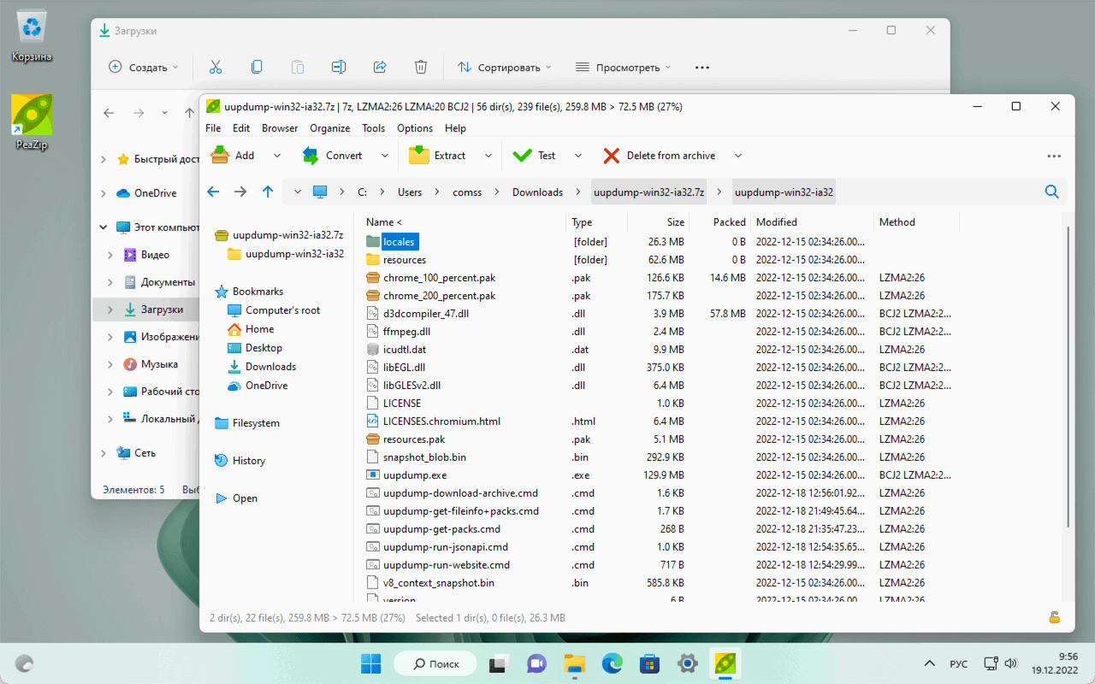The image size is (1095, 684).
Task: Click the Convert toolbar icon in PeaZip
Action: [311, 155]
